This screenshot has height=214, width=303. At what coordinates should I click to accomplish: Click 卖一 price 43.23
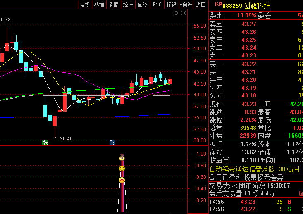249,56
